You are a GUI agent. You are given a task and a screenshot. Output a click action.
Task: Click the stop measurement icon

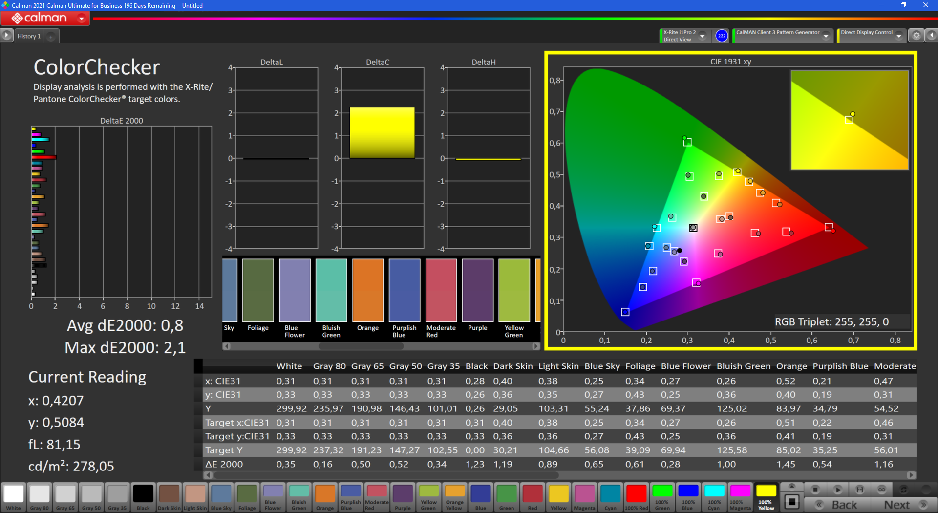815,489
